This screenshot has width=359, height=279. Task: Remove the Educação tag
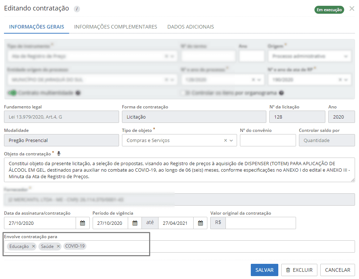point(33,246)
